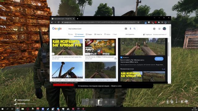The width and height of the screenshot is (198, 111).
Task: Select DayZ quickbar slot 3 item
Action: point(99,102)
